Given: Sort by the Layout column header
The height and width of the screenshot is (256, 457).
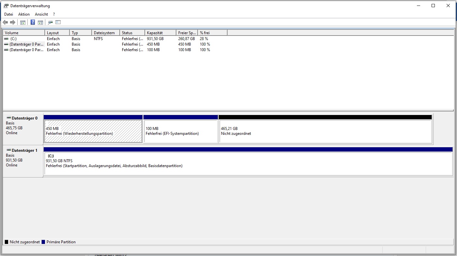Looking at the screenshot, I should click(x=57, y=33).
